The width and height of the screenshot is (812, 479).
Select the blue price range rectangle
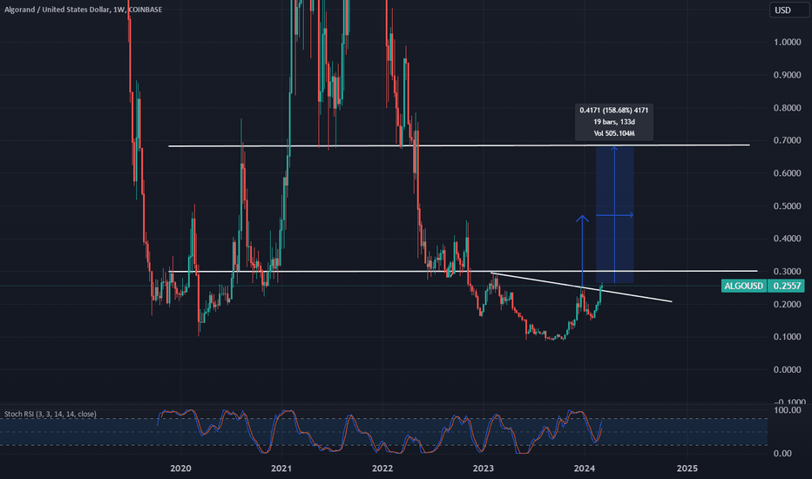pos(614,215)
